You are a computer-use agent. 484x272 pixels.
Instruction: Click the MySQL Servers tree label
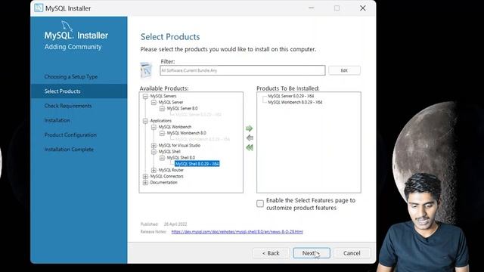163,96
